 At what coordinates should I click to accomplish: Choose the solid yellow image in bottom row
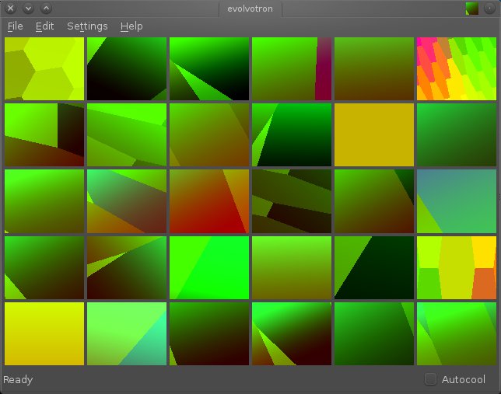(44, 333)
